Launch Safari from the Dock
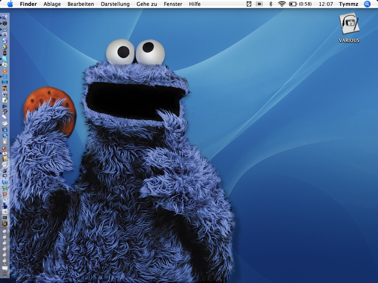 coord(4,29)
